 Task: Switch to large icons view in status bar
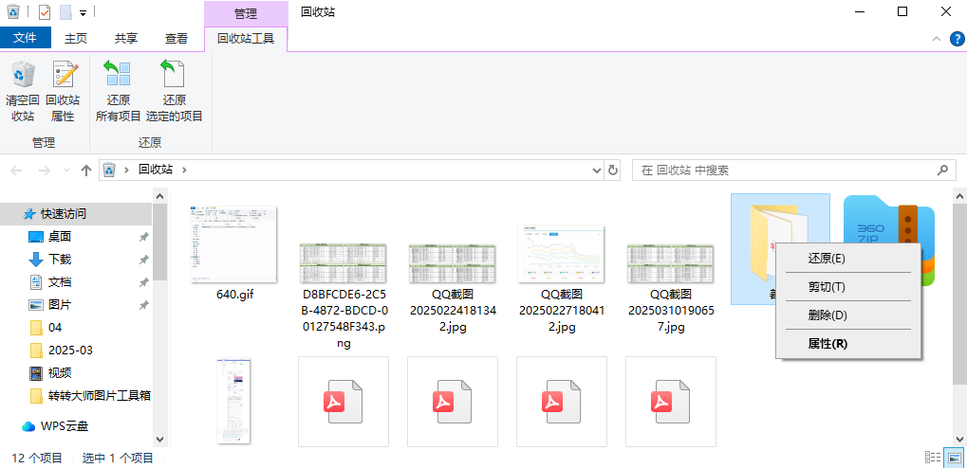[953, 458]
